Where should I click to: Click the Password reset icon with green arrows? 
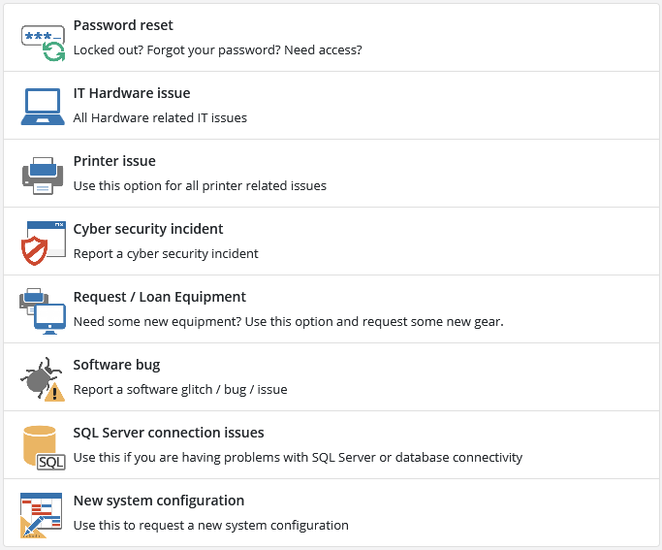pyautogui.click(x=43, y=41)
